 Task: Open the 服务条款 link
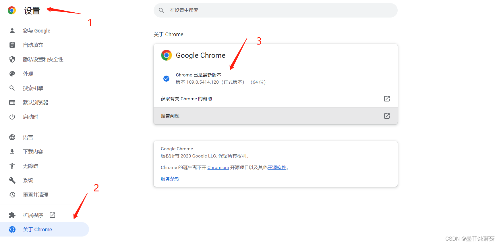point(170,179)
